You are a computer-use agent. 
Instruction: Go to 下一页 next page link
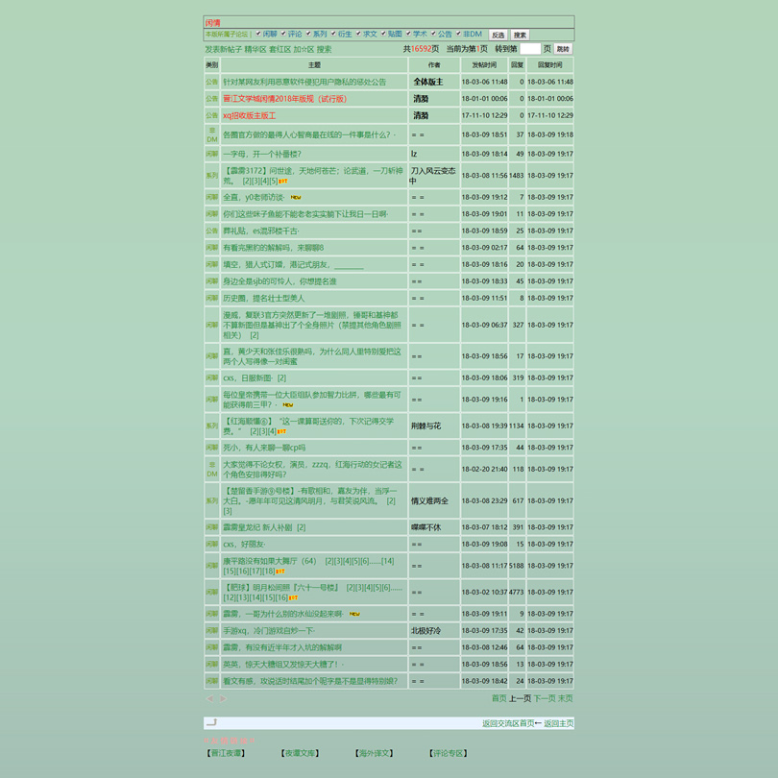pos(545,698)
